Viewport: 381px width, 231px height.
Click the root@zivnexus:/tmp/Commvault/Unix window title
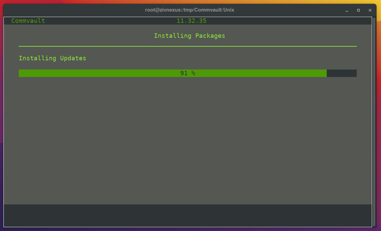189,10
